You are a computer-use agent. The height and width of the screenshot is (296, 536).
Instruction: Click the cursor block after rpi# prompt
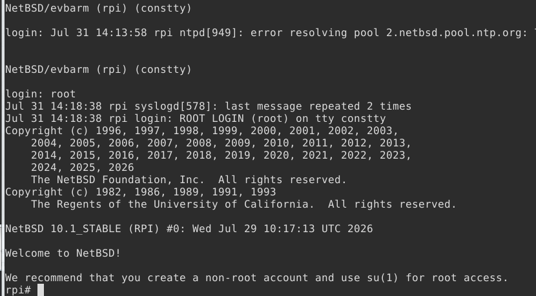40,290
